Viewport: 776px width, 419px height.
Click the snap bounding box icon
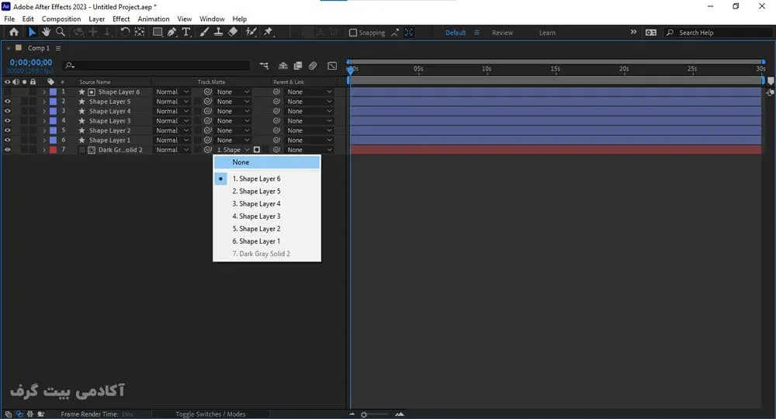[409, 33]
